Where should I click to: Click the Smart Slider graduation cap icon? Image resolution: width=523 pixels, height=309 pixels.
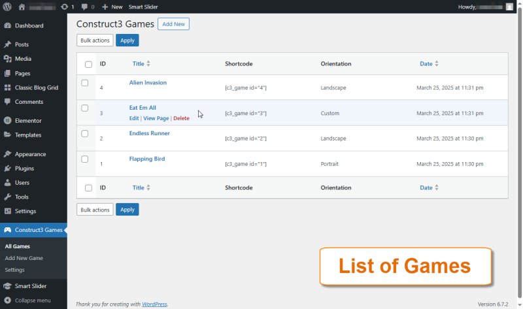coord(8,286)
